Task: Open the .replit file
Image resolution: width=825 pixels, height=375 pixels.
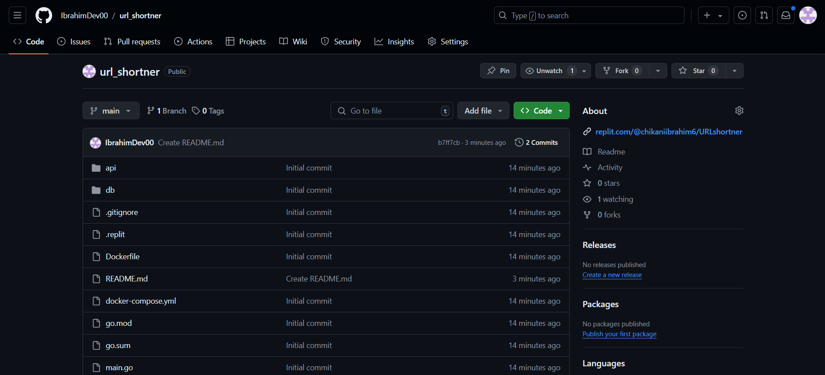Action: [x=115, y=234]
